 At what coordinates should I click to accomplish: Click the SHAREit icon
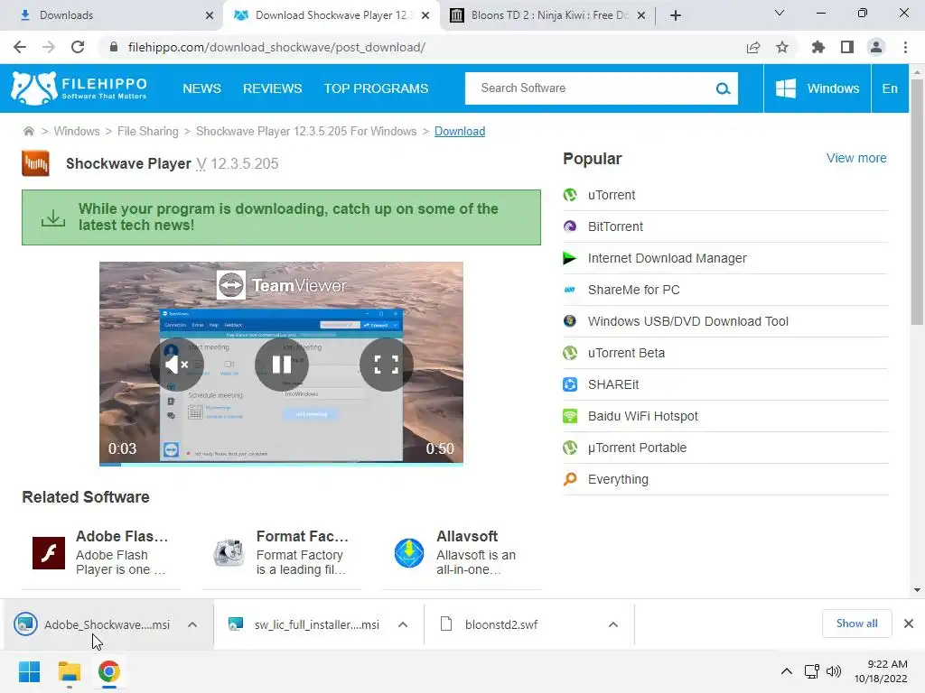coord(570,384)
